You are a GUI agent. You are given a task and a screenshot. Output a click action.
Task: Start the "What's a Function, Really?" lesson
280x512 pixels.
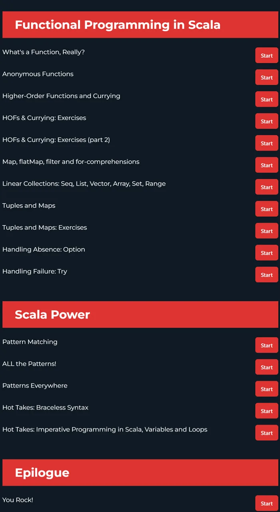click(x=267, y=56)
